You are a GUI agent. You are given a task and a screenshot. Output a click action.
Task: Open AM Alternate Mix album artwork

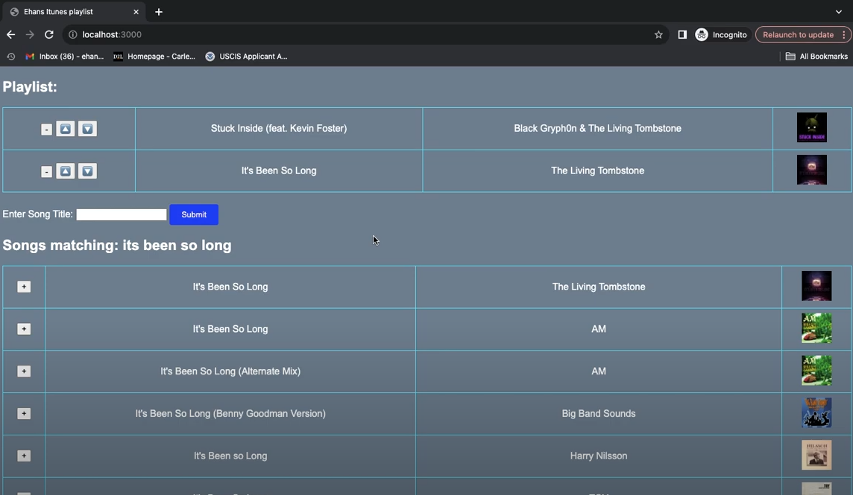(816, 371)
